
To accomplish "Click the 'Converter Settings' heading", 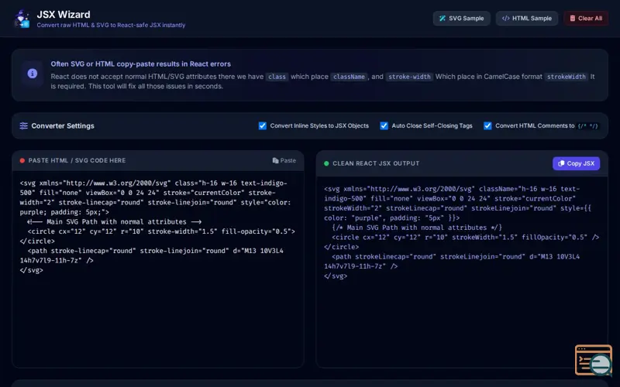I will [63, 125].
